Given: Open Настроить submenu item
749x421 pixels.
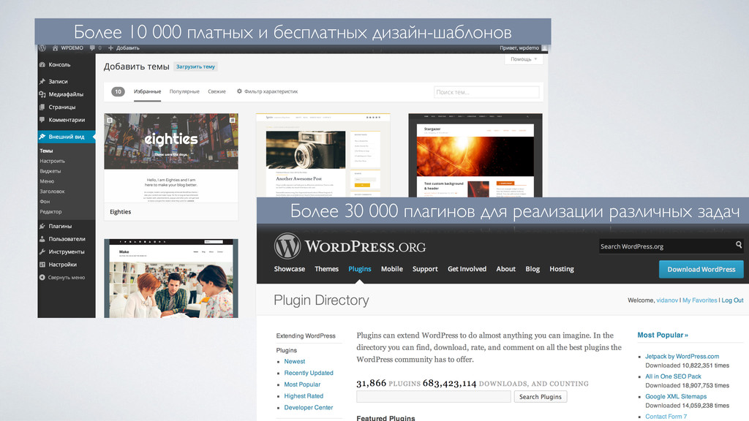Looking at the screenshot, I should click(x=52, y=161).
